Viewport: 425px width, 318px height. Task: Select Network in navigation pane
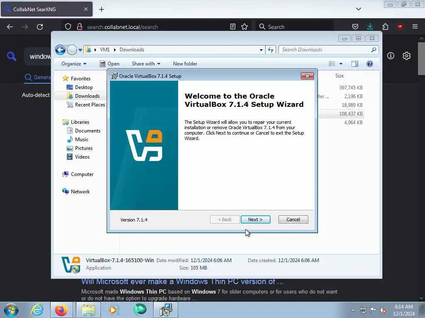point(80,192)
